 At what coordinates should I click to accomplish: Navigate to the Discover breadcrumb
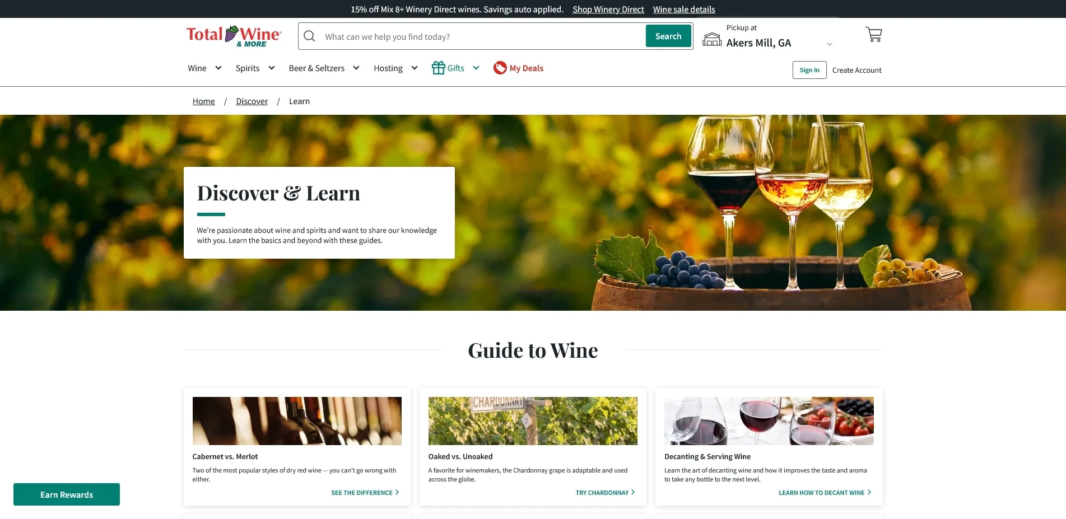point(252,101)
